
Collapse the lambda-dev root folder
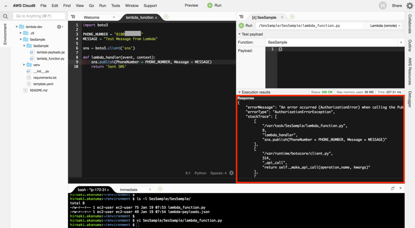[17, 27]
